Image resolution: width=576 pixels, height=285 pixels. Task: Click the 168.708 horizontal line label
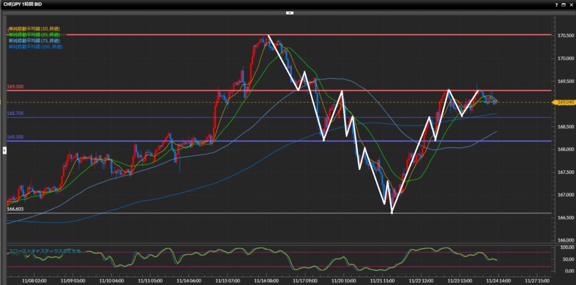pyautogui.click(x=15, y=114)
